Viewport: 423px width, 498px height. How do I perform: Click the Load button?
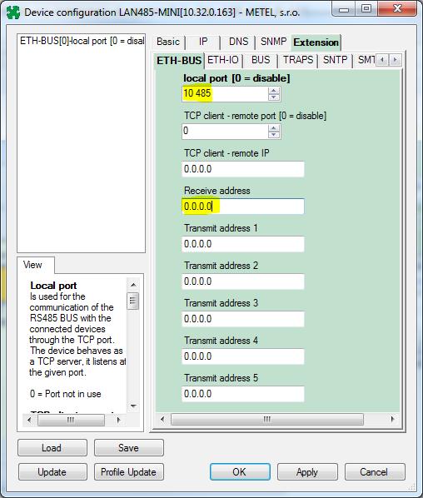52,448
